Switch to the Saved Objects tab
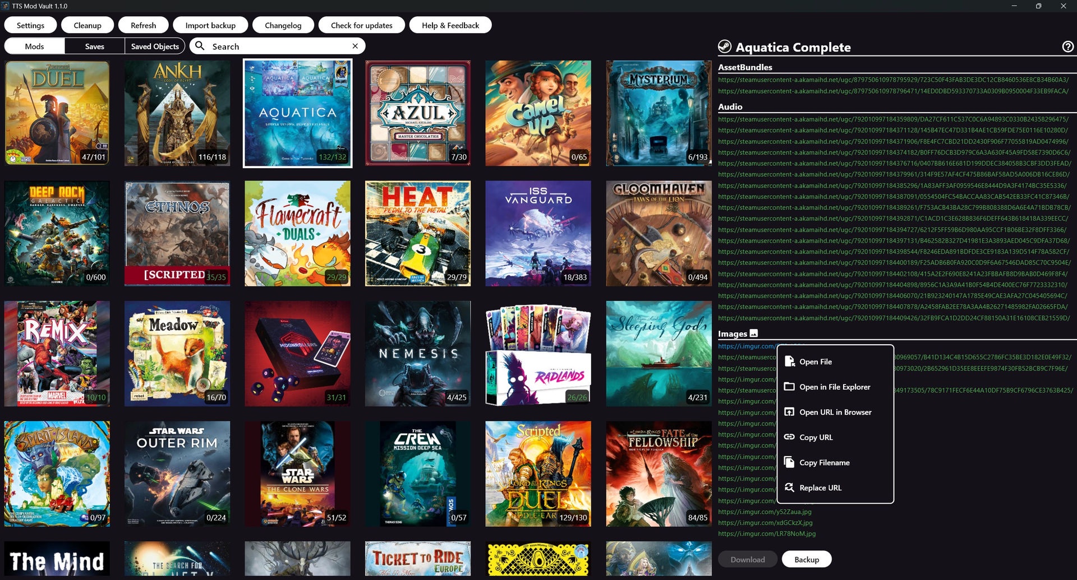This screenshot has height=580, width=1077. point(155,46)
